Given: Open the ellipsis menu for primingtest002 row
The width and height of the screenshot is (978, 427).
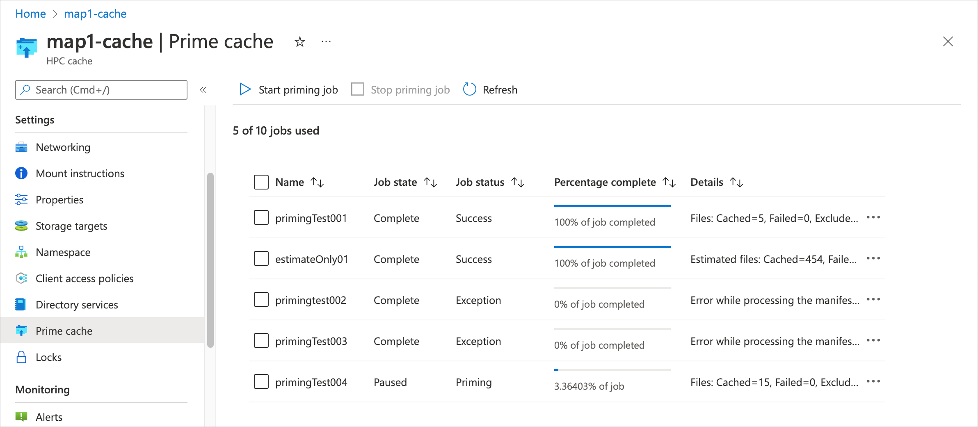Looking at the screenshot, I should (x=873, y=300).
